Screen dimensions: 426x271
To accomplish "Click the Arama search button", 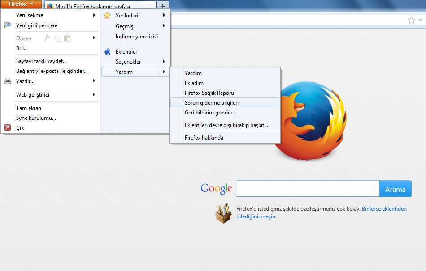I will [396, 189].
